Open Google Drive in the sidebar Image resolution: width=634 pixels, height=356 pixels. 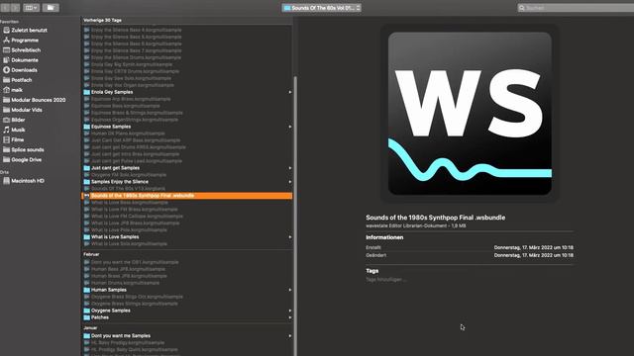point(22,160)
